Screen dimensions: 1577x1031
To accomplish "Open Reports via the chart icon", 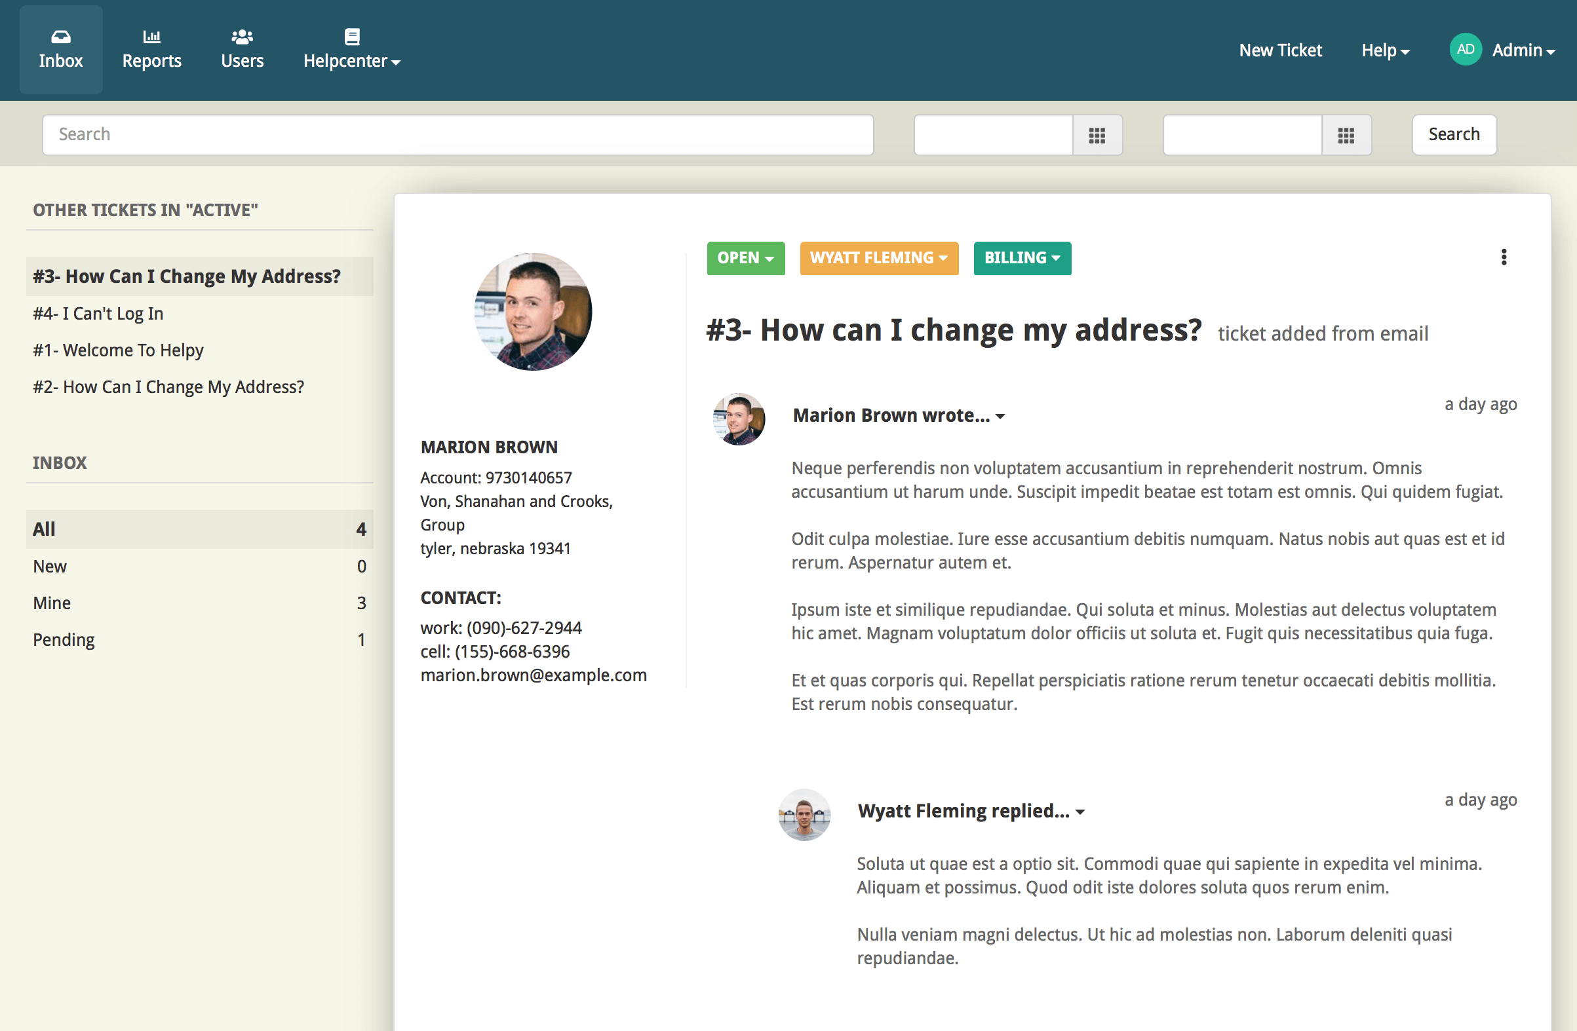I will [152, 37].
